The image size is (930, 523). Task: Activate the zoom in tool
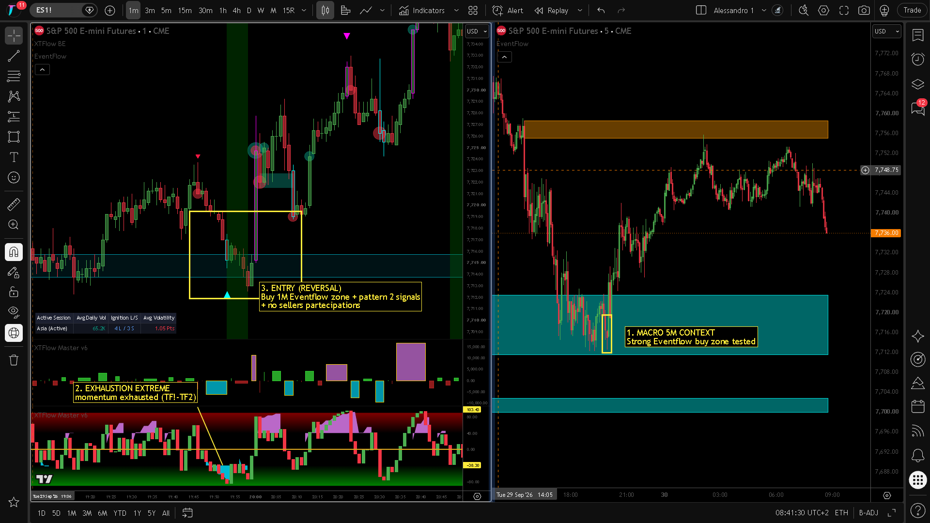(x=14, y=225)
